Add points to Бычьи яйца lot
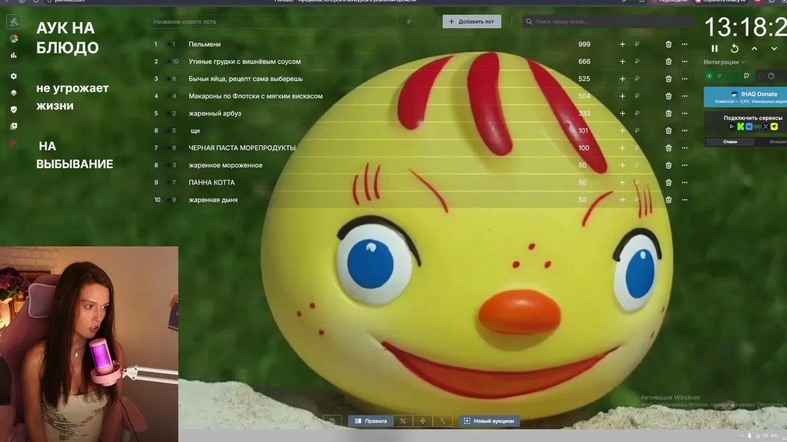Viewport: 787px width, 442px height. [x=622, y=79]
